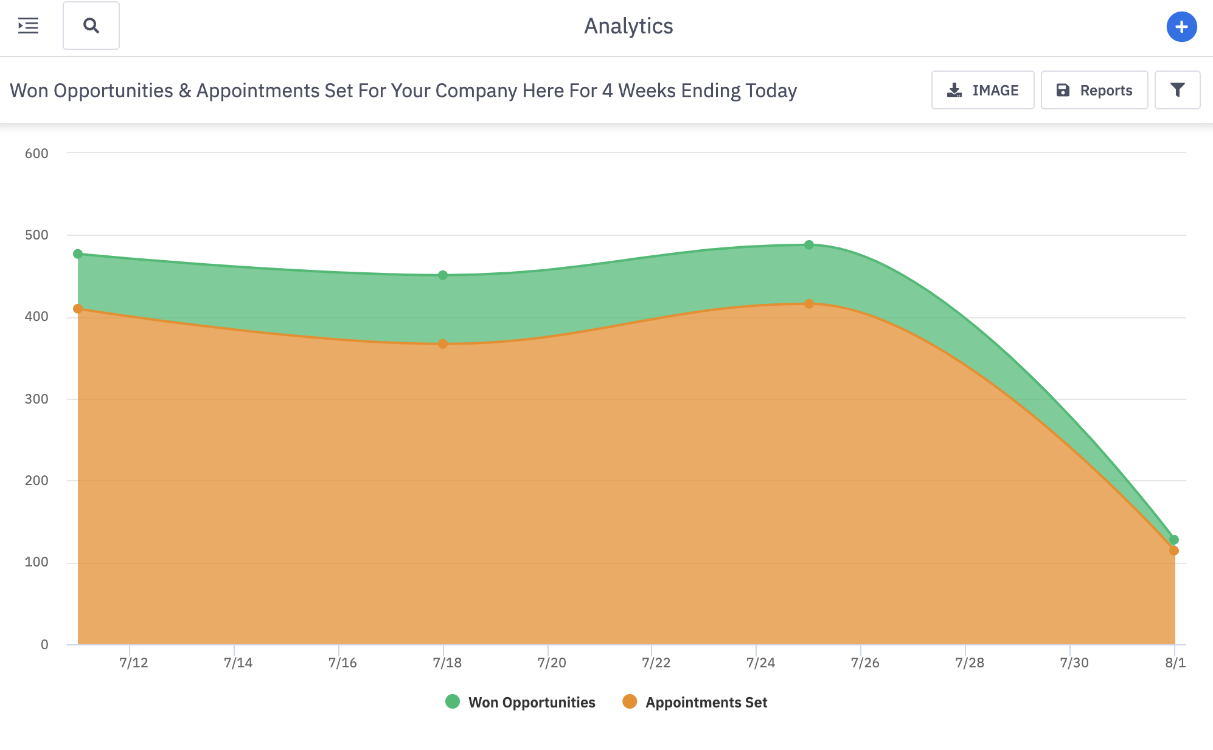The image size is (1213, 750).
Task: Click green peak data point near 7/25
Action: (x=809, y=245)
